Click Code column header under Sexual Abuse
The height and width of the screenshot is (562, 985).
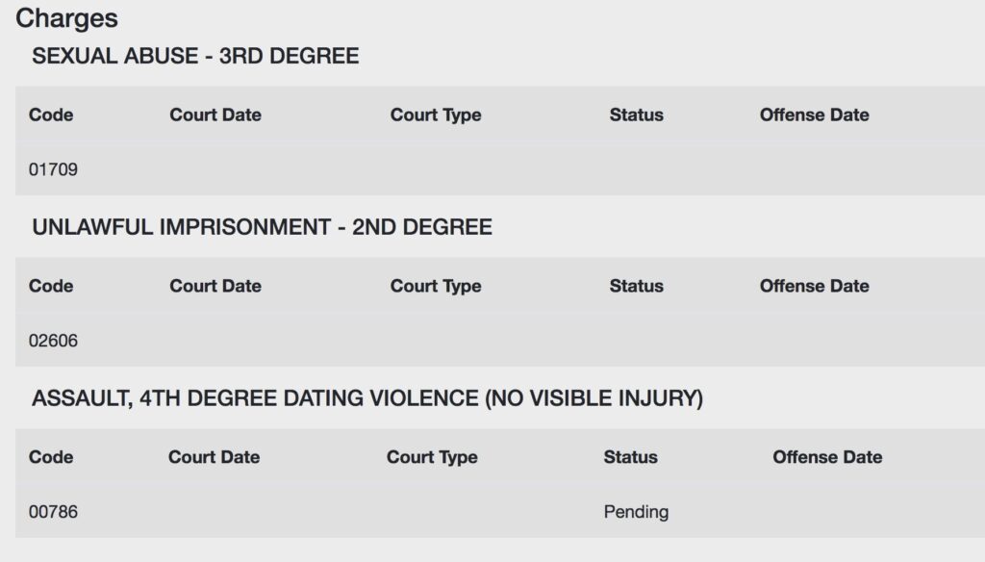click(51, 115)
